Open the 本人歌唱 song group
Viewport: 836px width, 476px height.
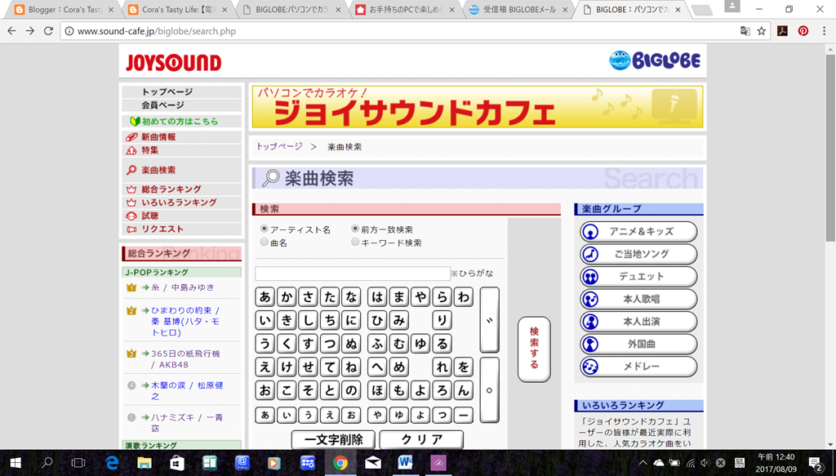[638, 299]
